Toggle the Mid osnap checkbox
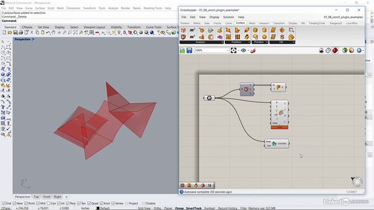This screenshot has height=210, width=374. (x=38, y=204)
